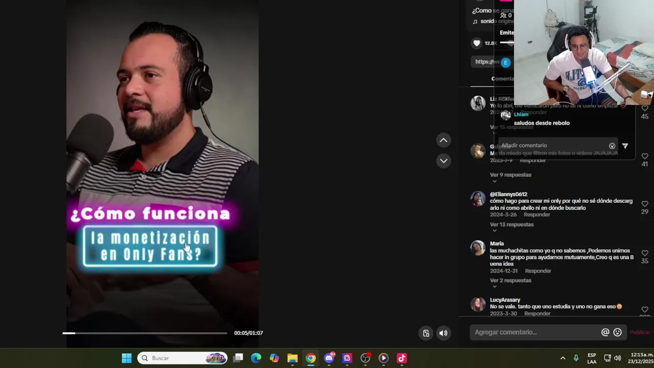Screen dimensions: 654x368
Task: Open Discord from the taskbar
Action: pos(329,358)
